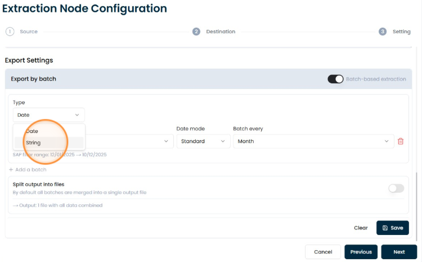Screen dimensions: 422x262
Task: Enable Split output into files toggle
Action: point(396,188)
